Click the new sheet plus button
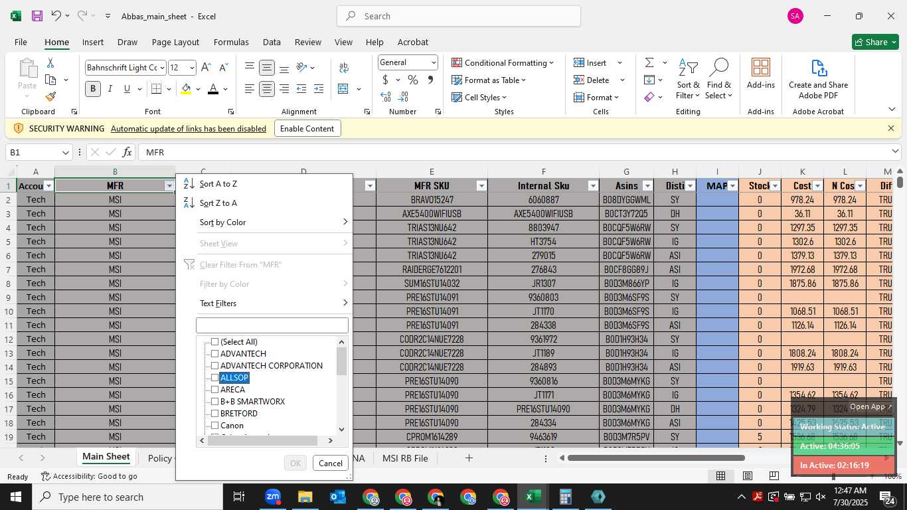The height and width of the screenshot is (510, 907). pos(469,458)
